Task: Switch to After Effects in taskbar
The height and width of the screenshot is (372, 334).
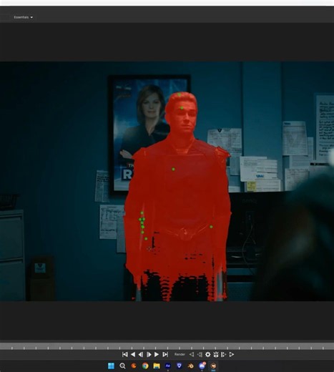Action: pos(168,366)
